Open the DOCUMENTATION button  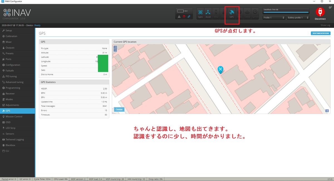tap(321, 33)
